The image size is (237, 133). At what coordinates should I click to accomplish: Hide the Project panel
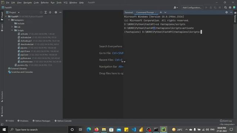[60, 12]
